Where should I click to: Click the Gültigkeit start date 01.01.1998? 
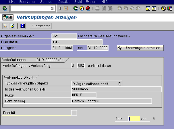62,48
